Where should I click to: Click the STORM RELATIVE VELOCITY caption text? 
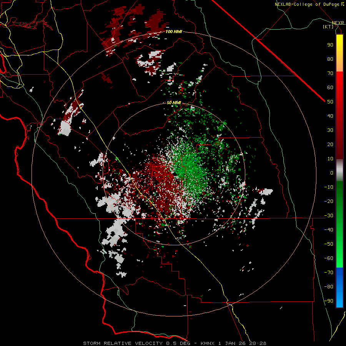[x=123, y=343]
